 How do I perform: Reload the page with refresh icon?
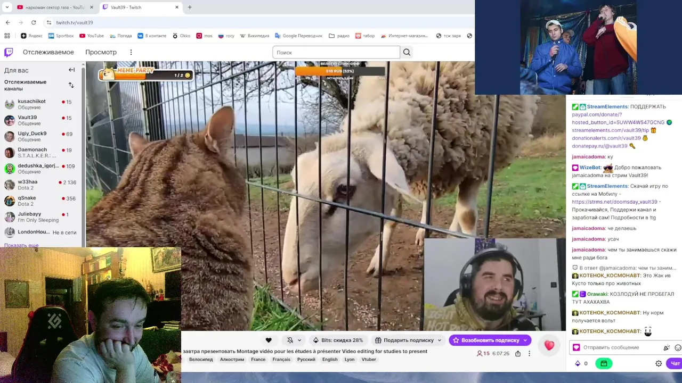[34, 22]
